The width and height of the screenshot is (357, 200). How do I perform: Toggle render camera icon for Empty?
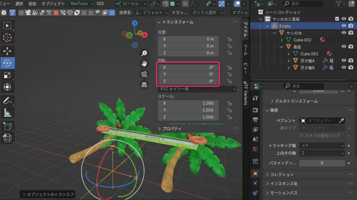pos(351,26)
